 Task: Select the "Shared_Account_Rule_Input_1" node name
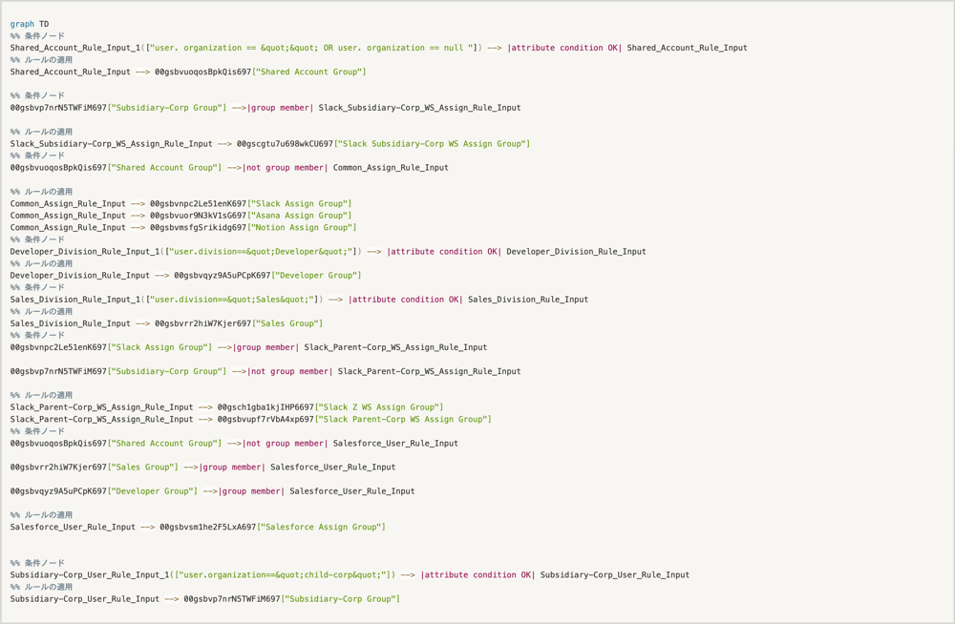tap(74, 48)
